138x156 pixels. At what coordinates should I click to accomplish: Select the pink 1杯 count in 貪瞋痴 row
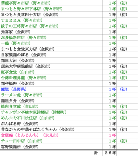[112, 135]
